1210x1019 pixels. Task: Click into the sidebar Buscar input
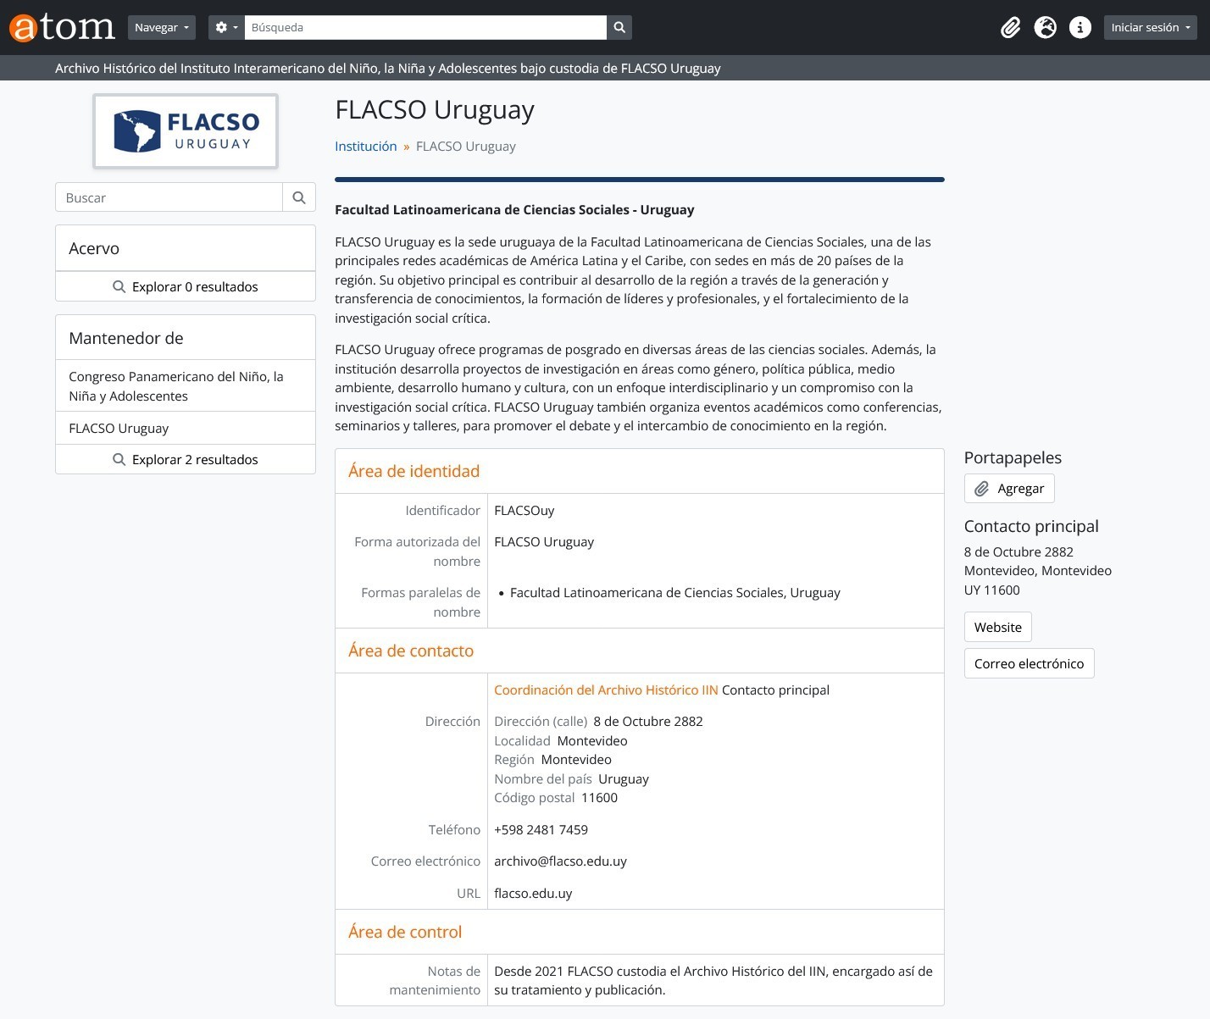click(169, 197)
